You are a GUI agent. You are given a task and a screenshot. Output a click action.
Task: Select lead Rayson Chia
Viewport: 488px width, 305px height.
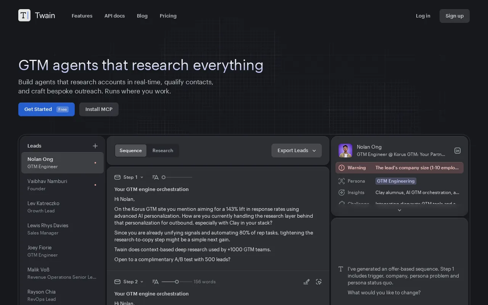coord(63,295)
